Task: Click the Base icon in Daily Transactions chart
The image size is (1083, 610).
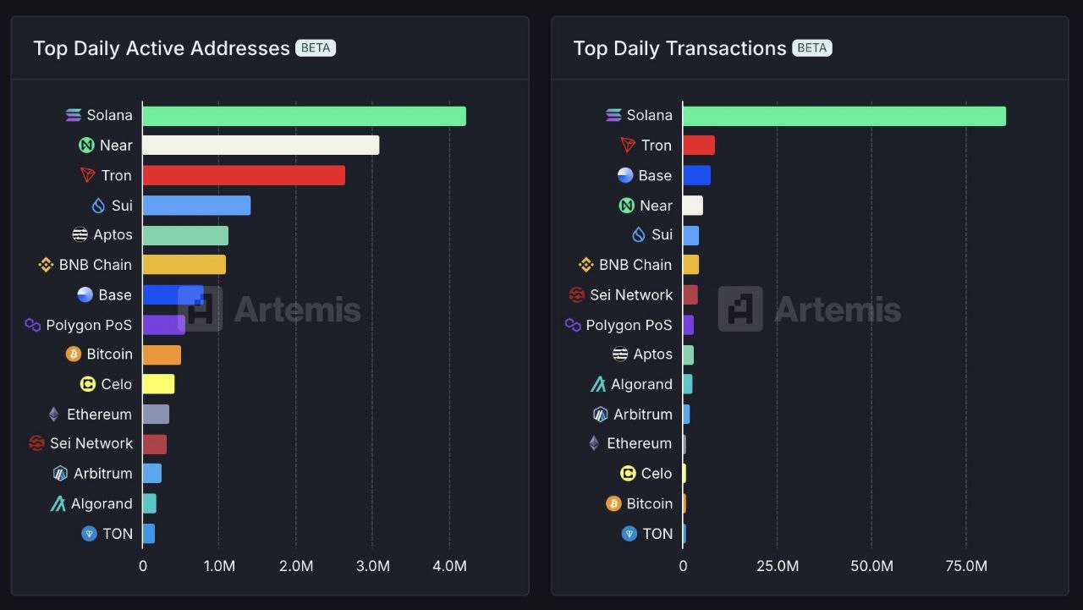Action: pos(625,175)
